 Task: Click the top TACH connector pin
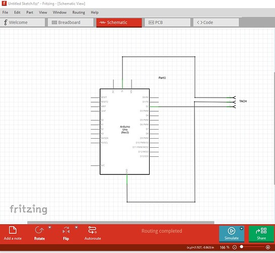coord(232,98)
